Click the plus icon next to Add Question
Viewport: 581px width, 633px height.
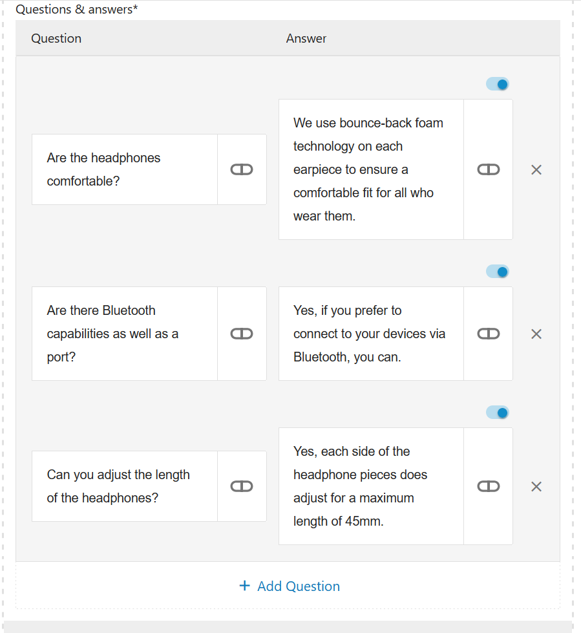pyautogui.click(x=244, y=586)
